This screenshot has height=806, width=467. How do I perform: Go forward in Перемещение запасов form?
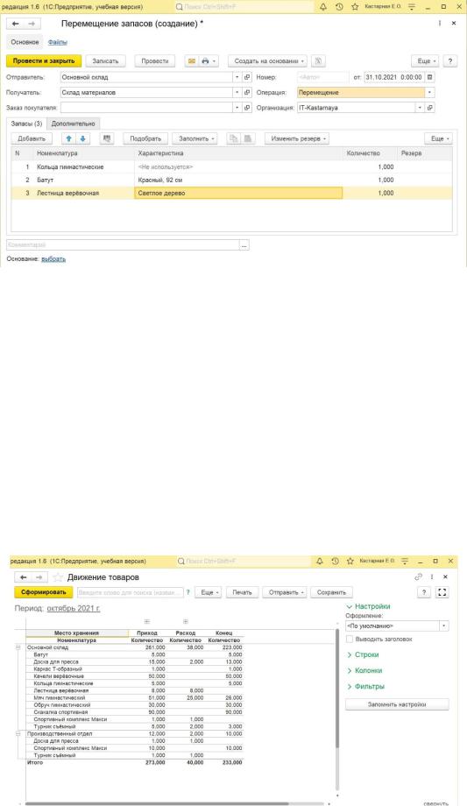point(32,24)
